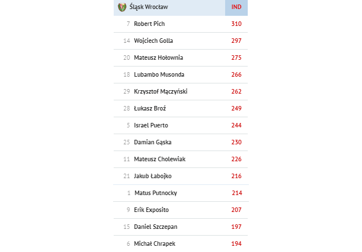
Task: Sort by the IND column header
Action: pyautogui.click(x=236, y=7)
